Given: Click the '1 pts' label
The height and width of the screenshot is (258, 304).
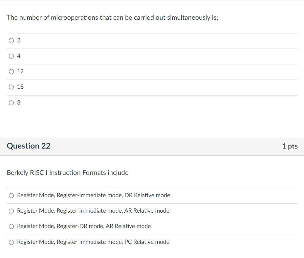Looking at the screenshot, I should (x=290, y=146).
